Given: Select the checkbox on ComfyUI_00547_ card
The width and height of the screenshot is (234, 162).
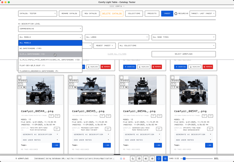Looking at the screenshot, I should 172,77.
